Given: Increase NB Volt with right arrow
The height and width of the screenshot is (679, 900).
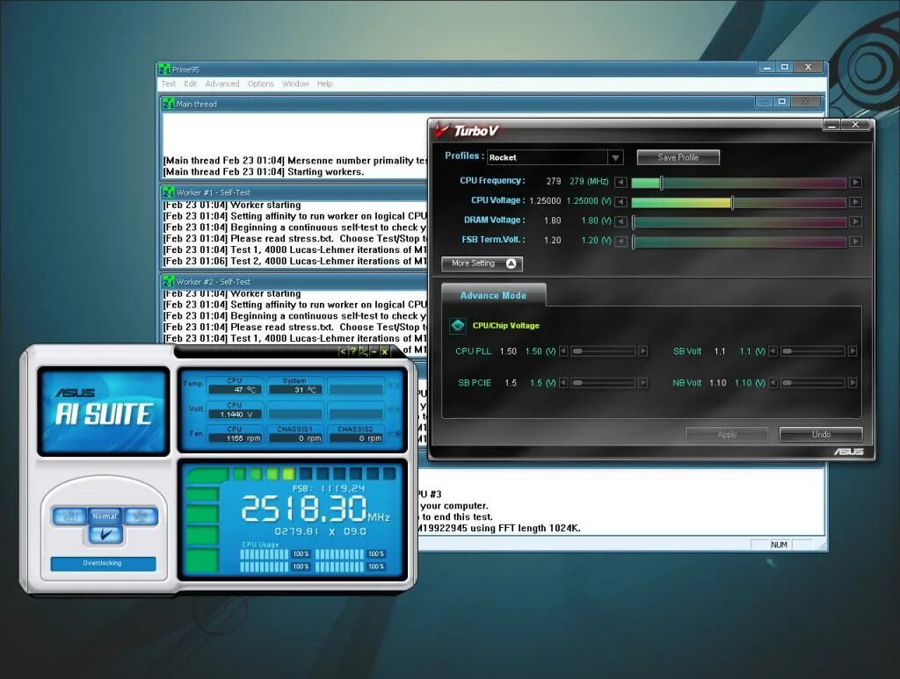Looking at the screenshot, I should point(853,382).
